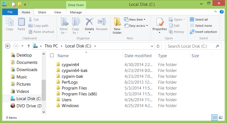Click Copy path in ribbon
The height and width of the screenshot is (123, 227).
point(38,26)
